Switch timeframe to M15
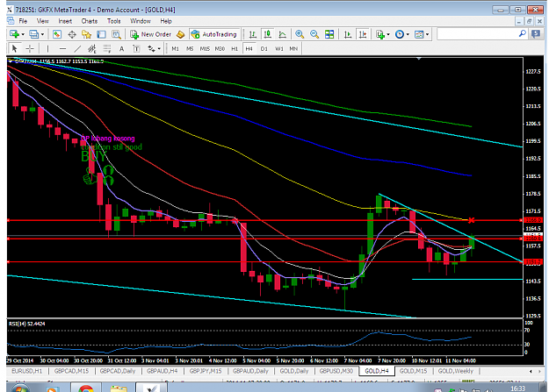 [205, 48]
